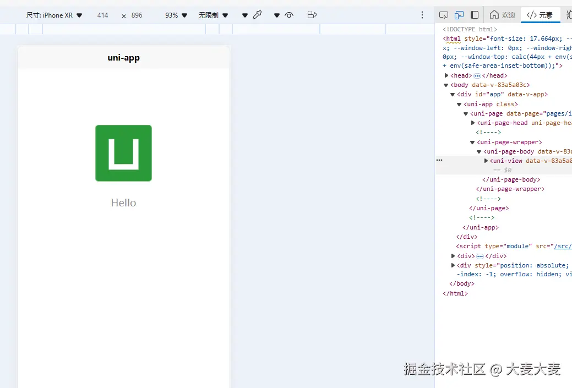Click the inspect element picker icon
572x388 pixels.
pos(444,15)
